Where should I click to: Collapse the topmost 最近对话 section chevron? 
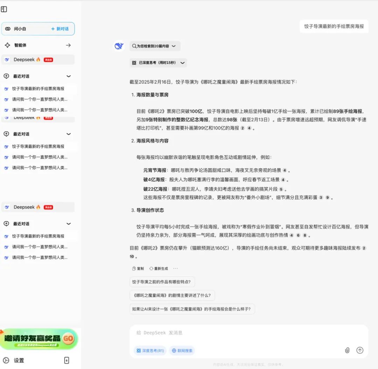[x=69, y=76]
